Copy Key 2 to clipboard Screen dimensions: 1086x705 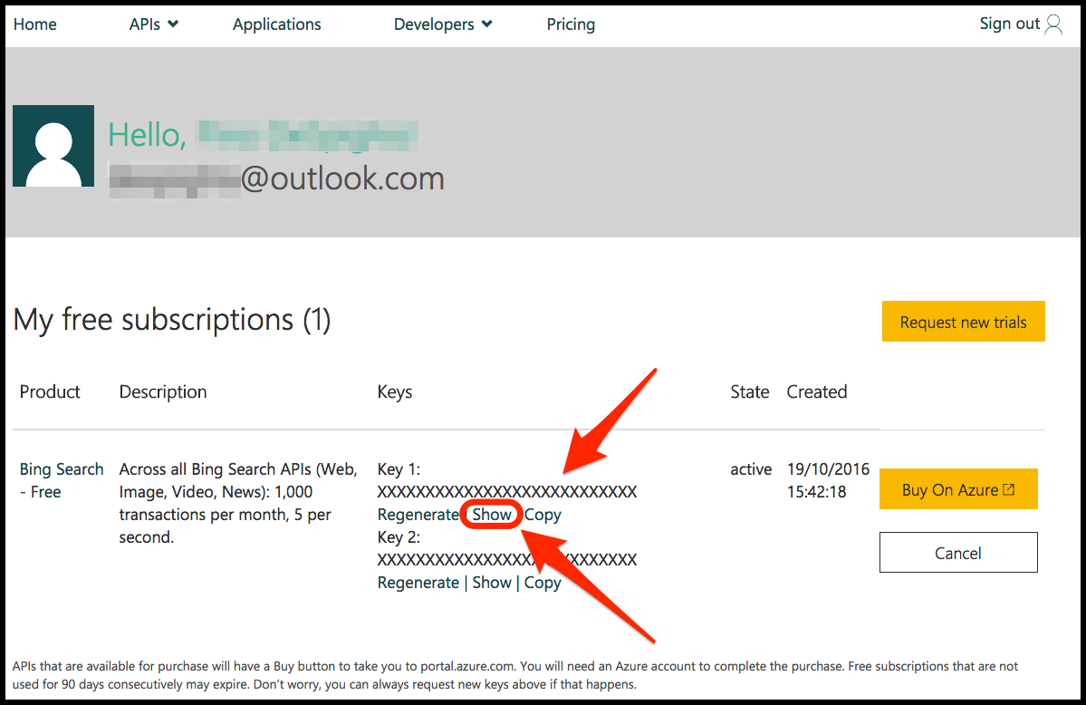click(x=543, y=583)
